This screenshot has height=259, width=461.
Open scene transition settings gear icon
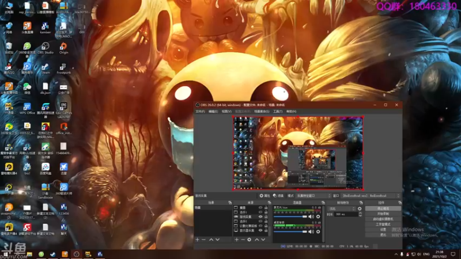[x=360, y=208]
